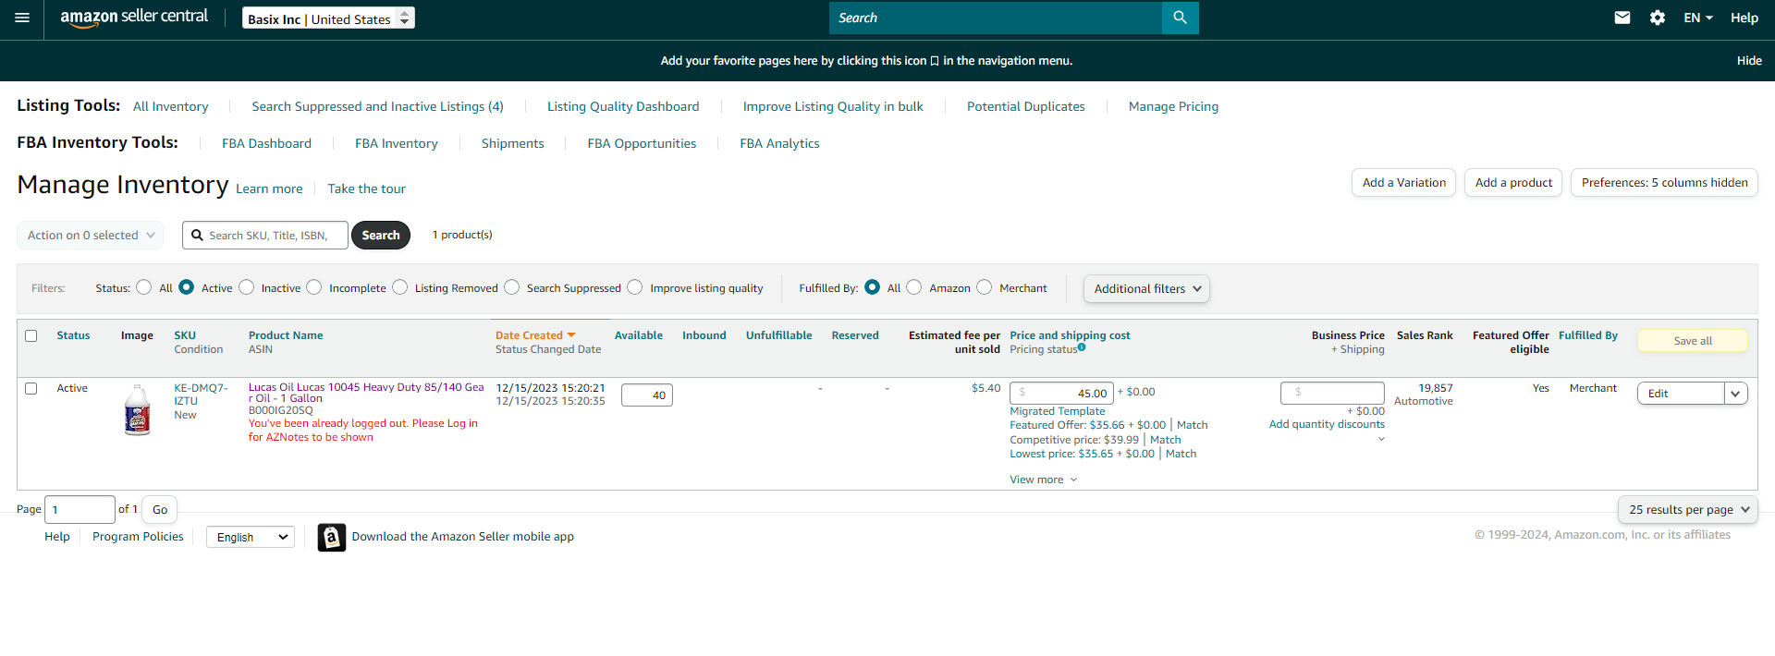1775x656 pixels.
Task: Click Match next to Lowest price
Action: [1181, 454]
